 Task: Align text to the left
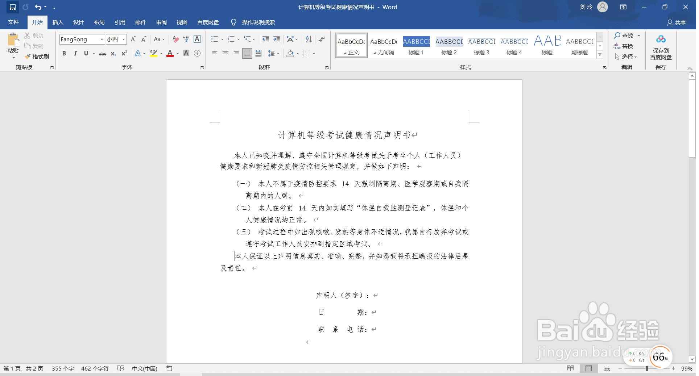tap(215, 53)
